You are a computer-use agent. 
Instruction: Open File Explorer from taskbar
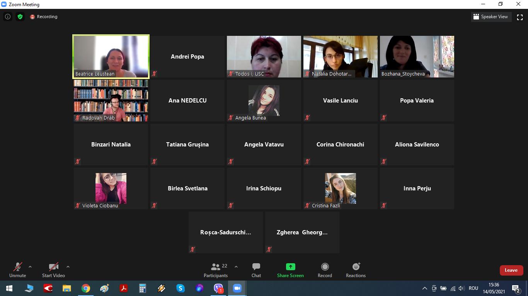[x=67, y=288]
